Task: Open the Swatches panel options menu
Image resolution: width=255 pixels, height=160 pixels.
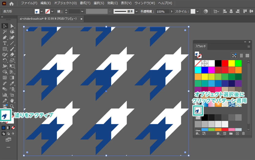Action: pyautogui.click(x=248, y=46)
